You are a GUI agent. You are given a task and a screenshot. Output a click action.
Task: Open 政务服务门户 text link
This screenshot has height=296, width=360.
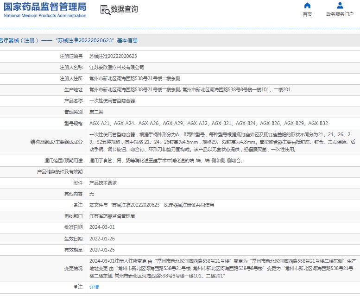coord(340,14)
